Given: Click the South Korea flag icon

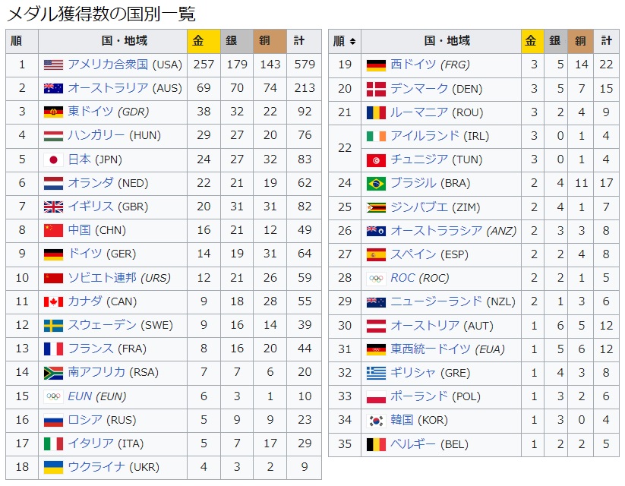Looking at the screenshot, I should (x=376, y=420).
